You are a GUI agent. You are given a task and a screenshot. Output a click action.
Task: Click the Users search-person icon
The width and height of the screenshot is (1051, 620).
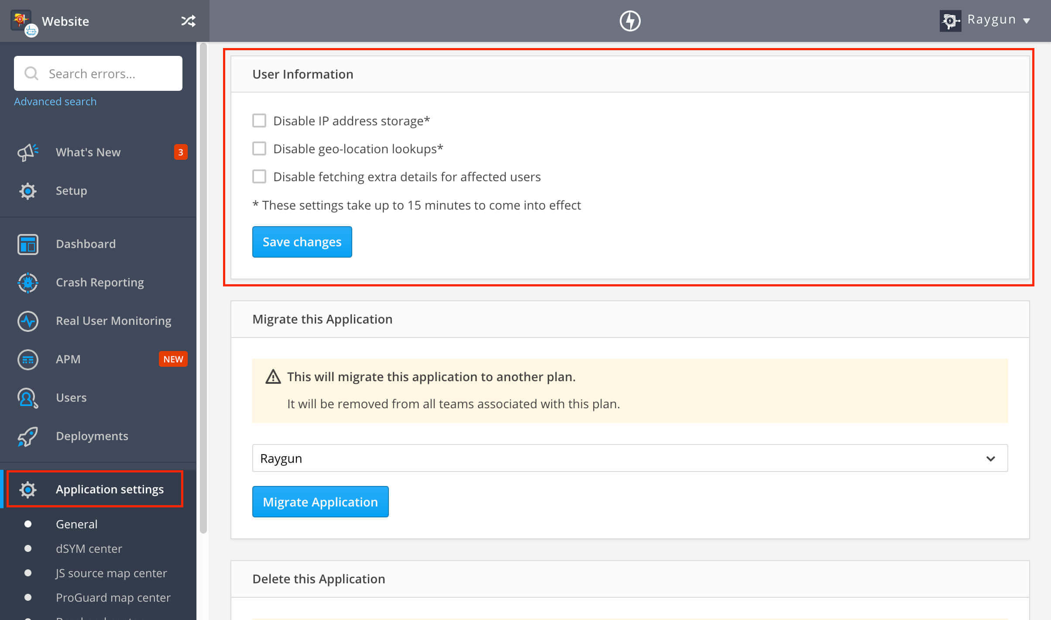point(28,398)
